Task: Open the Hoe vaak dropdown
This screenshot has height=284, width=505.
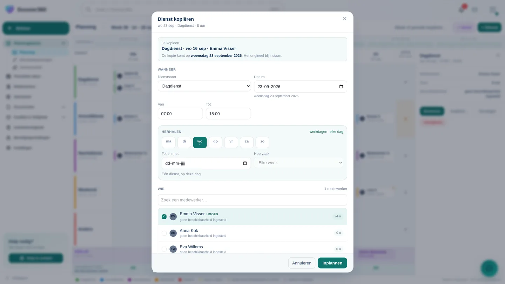Action: point(299,163)
